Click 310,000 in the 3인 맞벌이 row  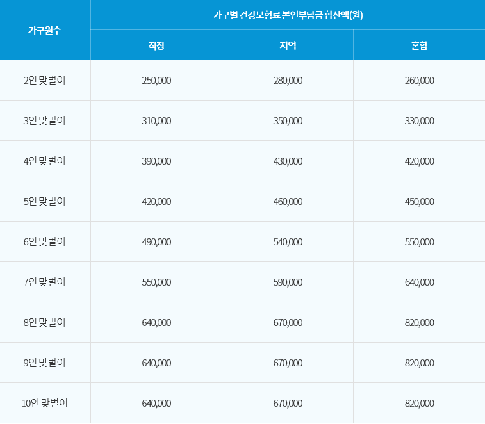pos(156,120)
